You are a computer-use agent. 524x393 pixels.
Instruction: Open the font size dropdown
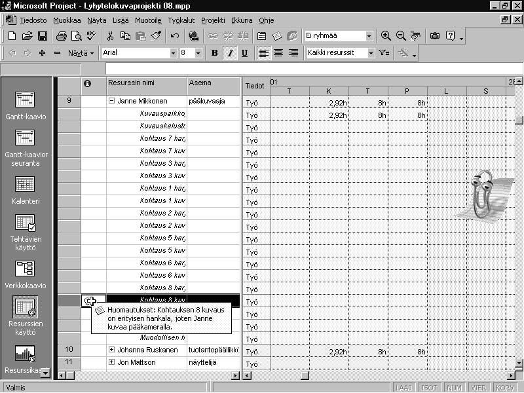pos(198,53)
